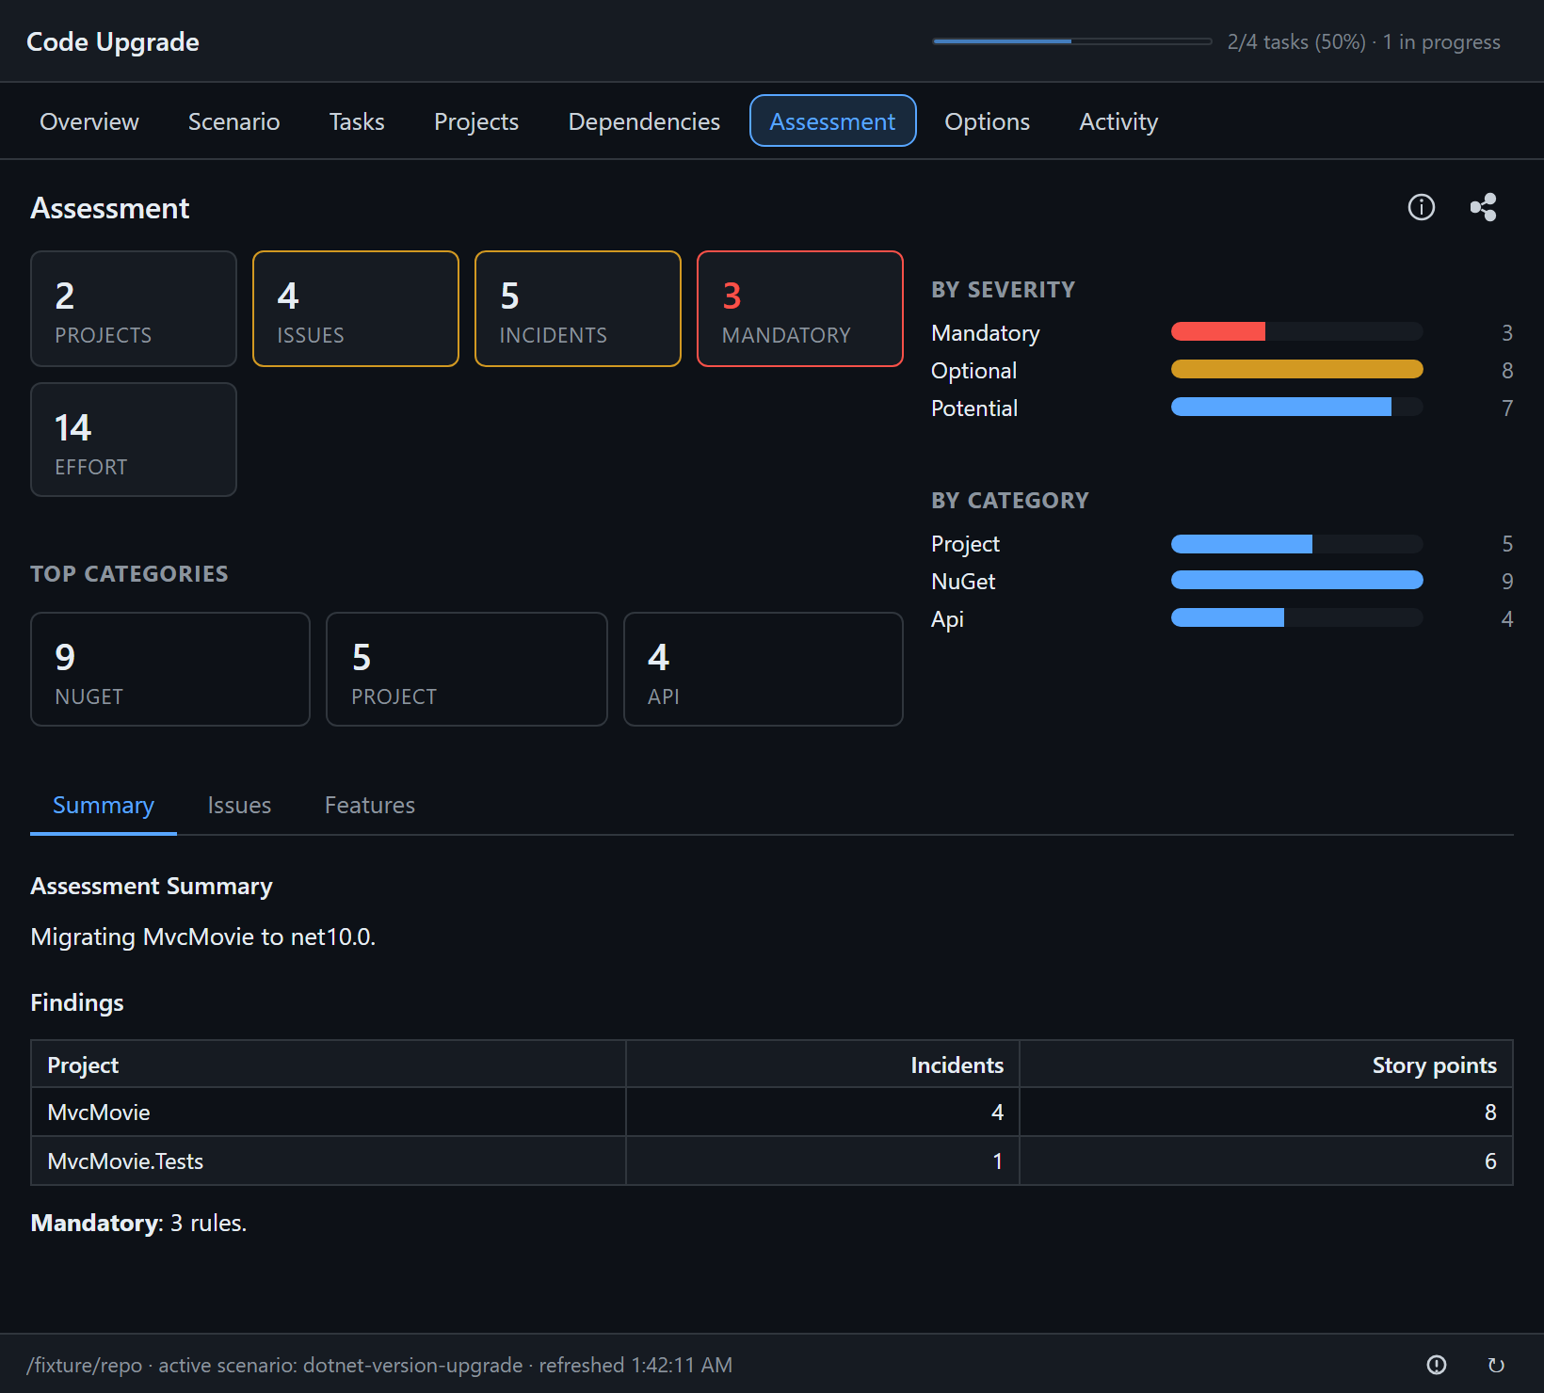Viewport: 1544px width, 1393px height.
Task: Open the Issues sub-tab
Action: [239, 806]
